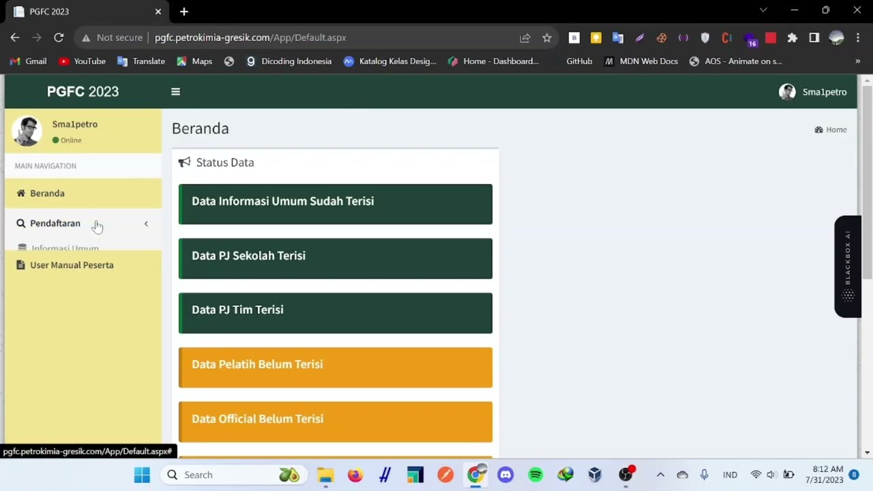Show hidden bookmarks with the overflow chevron

(x=857, y=61)
